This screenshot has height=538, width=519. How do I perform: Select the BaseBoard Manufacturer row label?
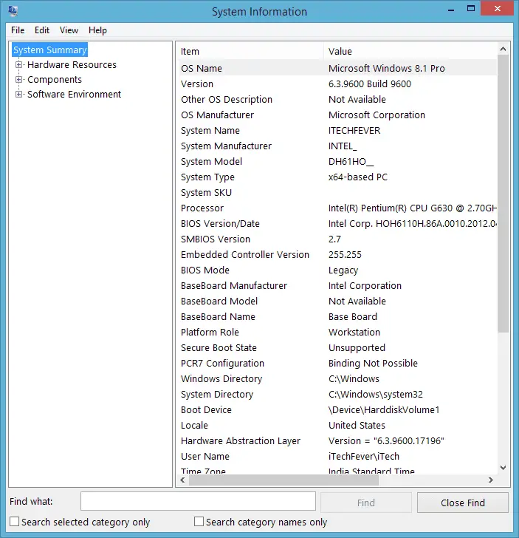pos(234,285)
